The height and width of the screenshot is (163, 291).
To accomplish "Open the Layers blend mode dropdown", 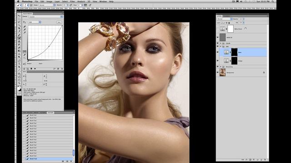I will click(225, 19).
